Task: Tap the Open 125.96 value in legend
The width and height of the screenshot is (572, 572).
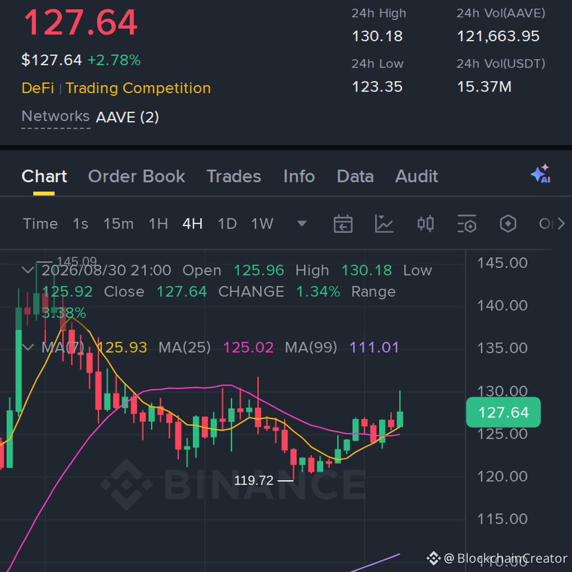Action: point(258,271)
